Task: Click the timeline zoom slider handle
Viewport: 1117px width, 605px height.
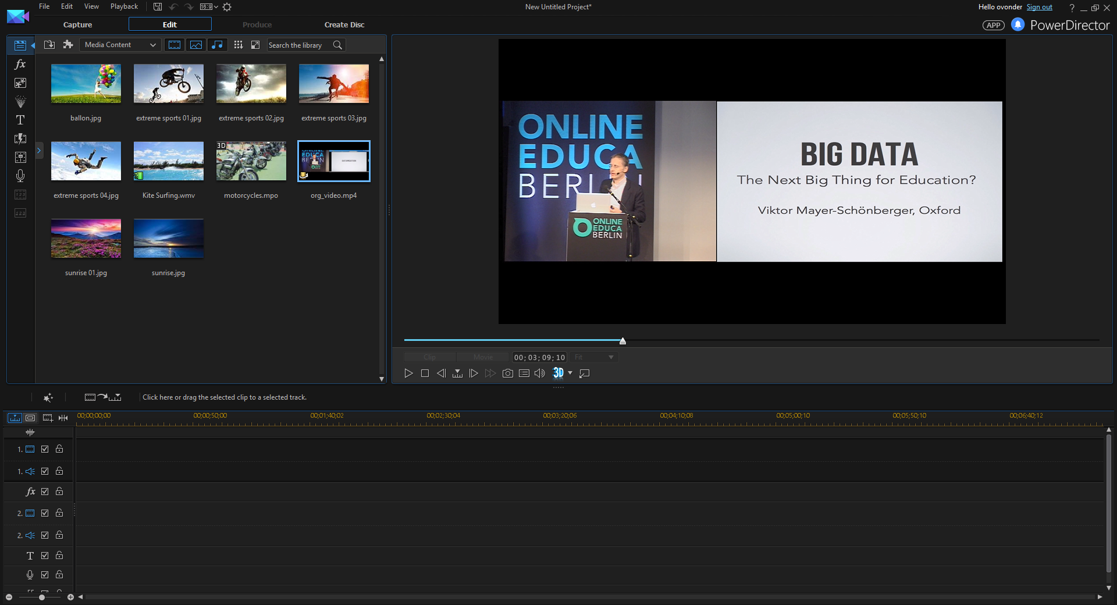Action: [41, 597]
